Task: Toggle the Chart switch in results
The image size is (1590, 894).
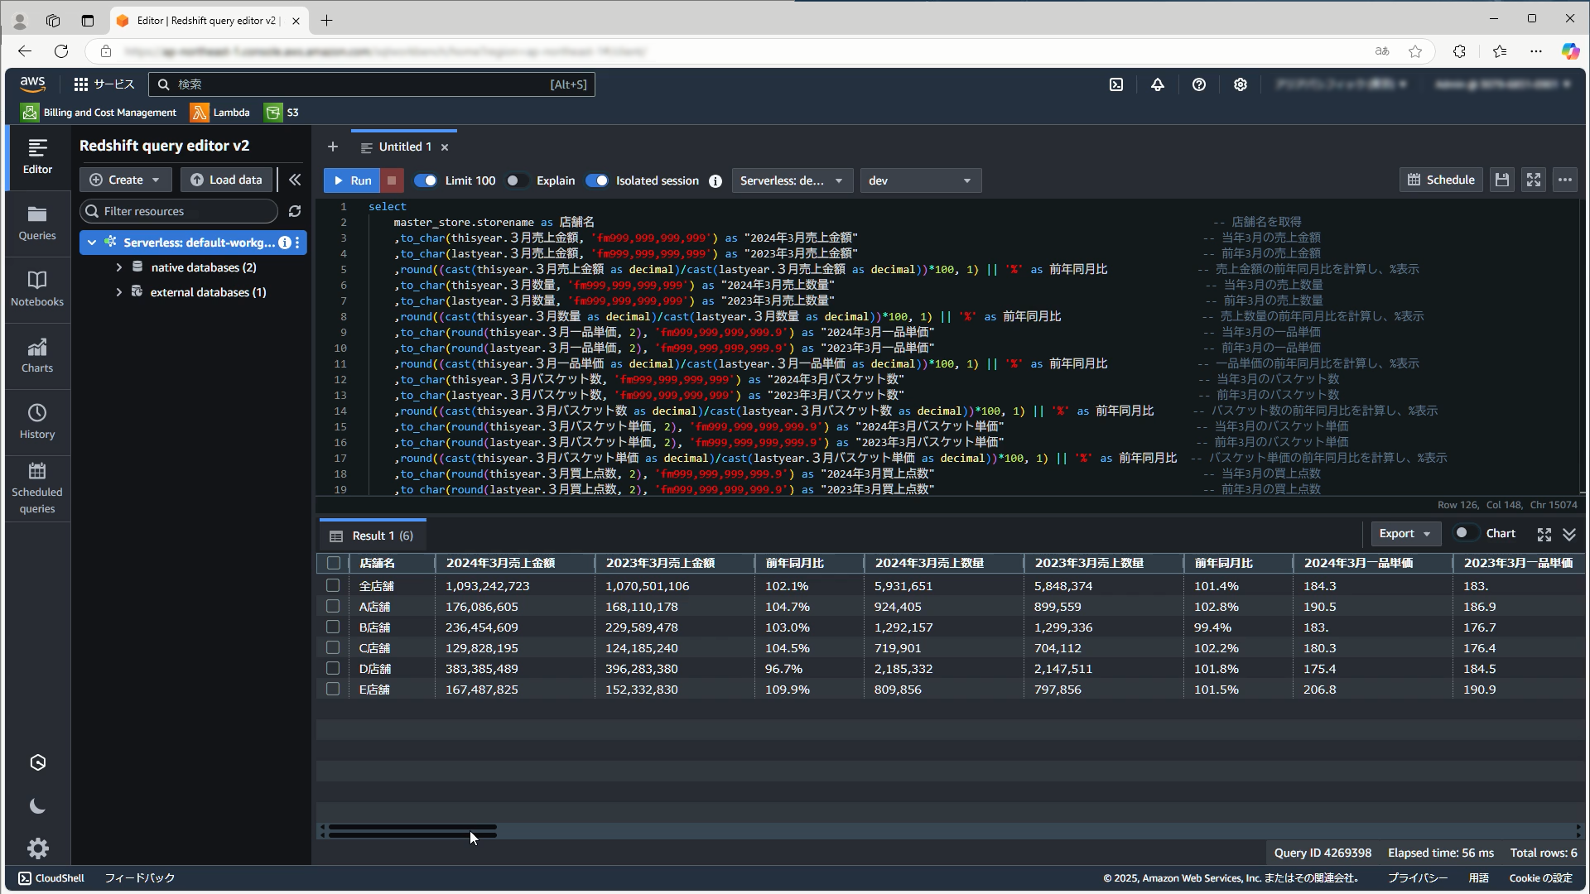Action: [x=1466, y=533]
